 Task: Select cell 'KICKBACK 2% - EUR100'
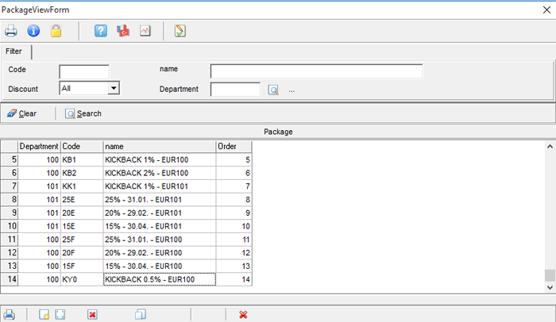click(159, 173)
